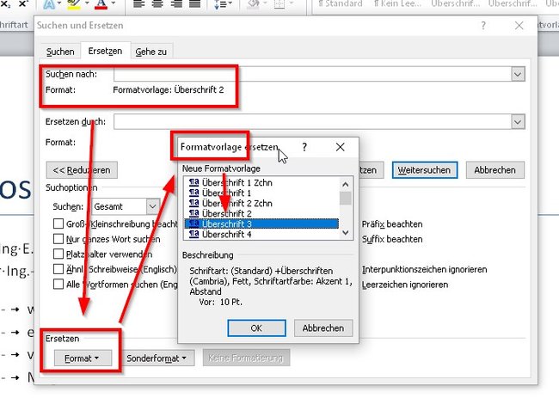559x398 pixels.
Task: Select Standard style in styles gallery
Action: pos(340,4)
